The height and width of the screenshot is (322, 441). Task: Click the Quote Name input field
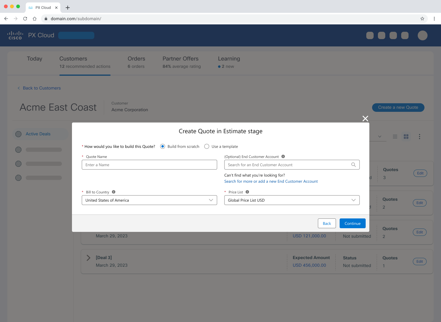pos(149,165)
